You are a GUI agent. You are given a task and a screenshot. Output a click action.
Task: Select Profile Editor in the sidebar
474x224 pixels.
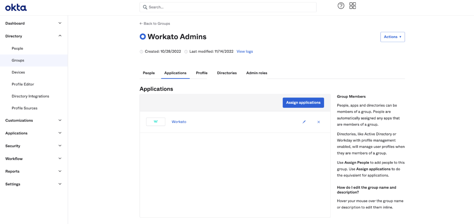coord(23,84)
